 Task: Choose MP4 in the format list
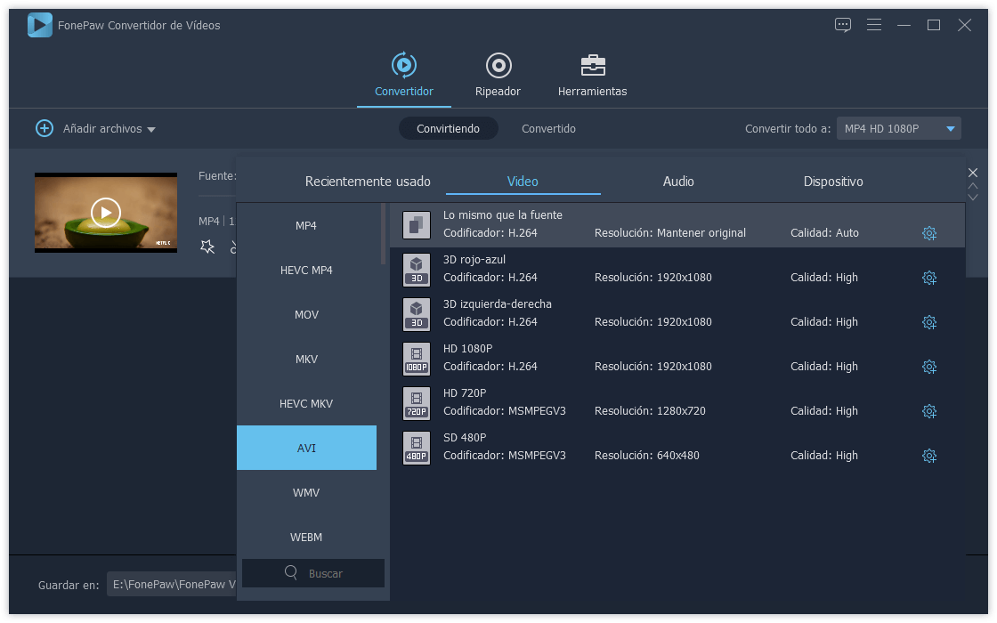tap(306, 226)
